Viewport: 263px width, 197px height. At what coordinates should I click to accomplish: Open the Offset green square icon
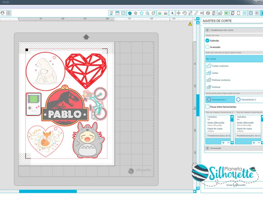[226, 13]
